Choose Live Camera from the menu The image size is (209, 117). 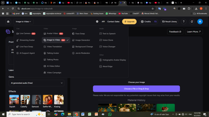point(25,34)
